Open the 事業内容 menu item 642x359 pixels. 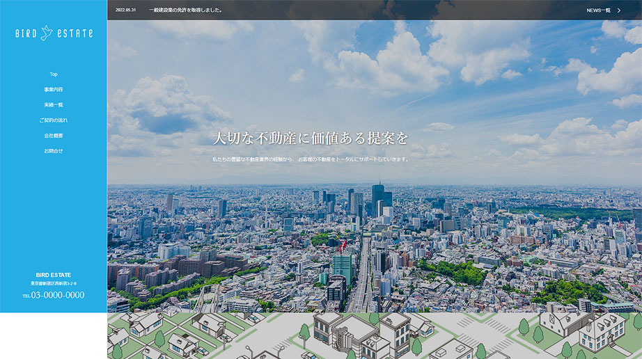pos(54,90)
